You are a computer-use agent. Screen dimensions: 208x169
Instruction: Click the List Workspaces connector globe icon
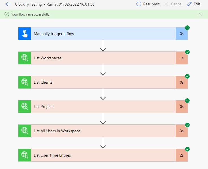(x=25, y=58)
